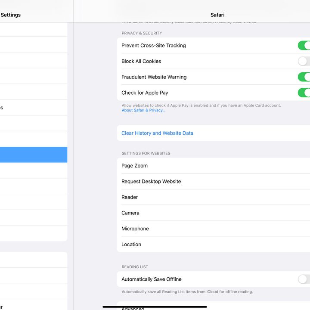Viewport: 310px width, 310px height.
Task: Enable Automatically Save Offline switch
Action: pos(304,279)
